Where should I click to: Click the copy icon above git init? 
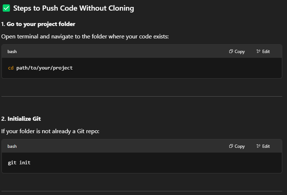coord(231,146)
